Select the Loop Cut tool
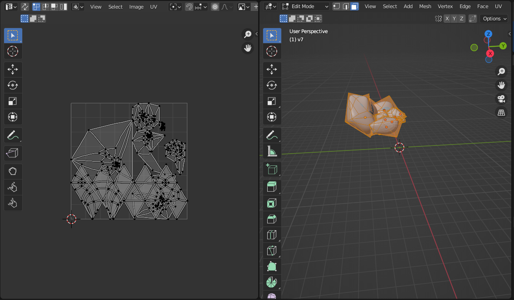514x300 pixels. click(272, 235)
